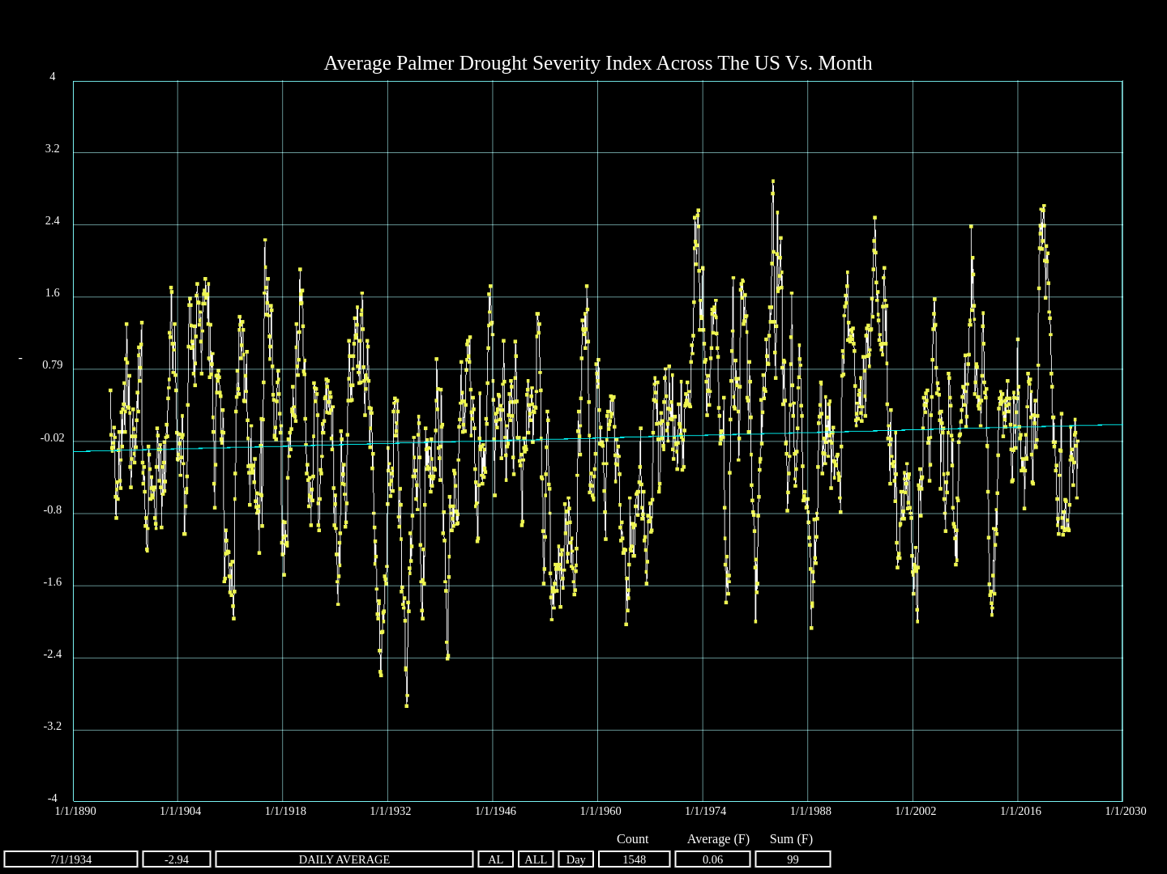Click the Sum (F) label
The height and width of the screenshot is (874, 1167).
(791, 839)
